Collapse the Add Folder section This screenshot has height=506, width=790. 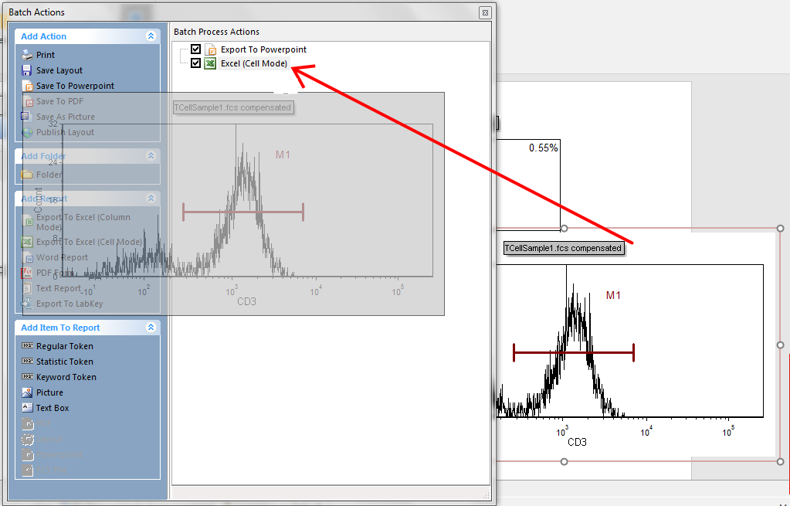coord(151,156)
